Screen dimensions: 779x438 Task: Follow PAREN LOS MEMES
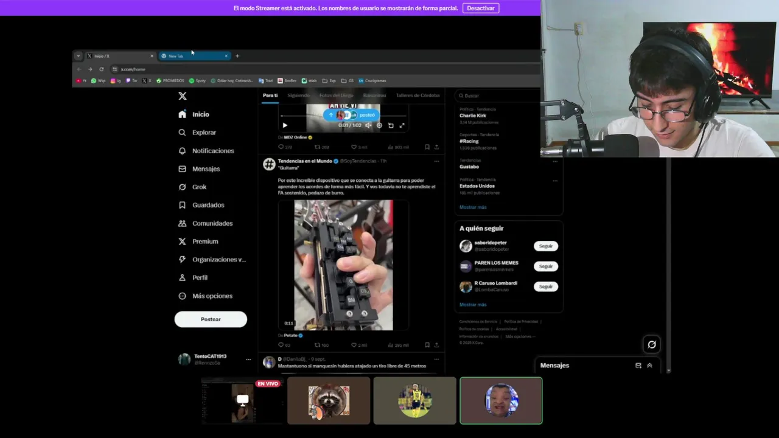point(546,266)
